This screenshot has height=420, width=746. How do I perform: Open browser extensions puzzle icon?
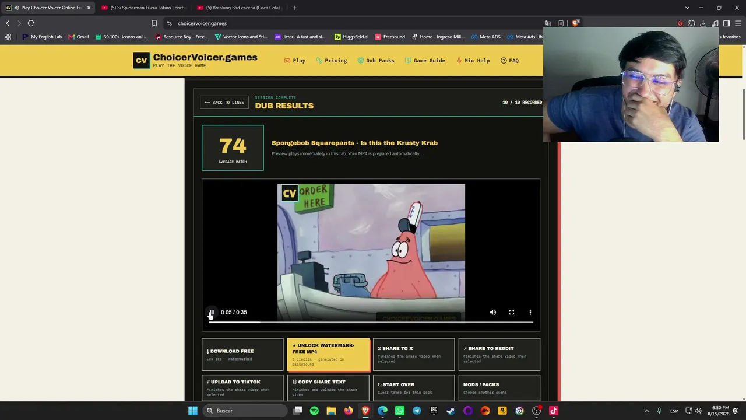tap(692, 23)
